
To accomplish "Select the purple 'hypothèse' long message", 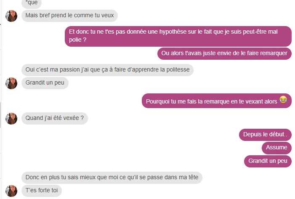I will click(178, 36).
